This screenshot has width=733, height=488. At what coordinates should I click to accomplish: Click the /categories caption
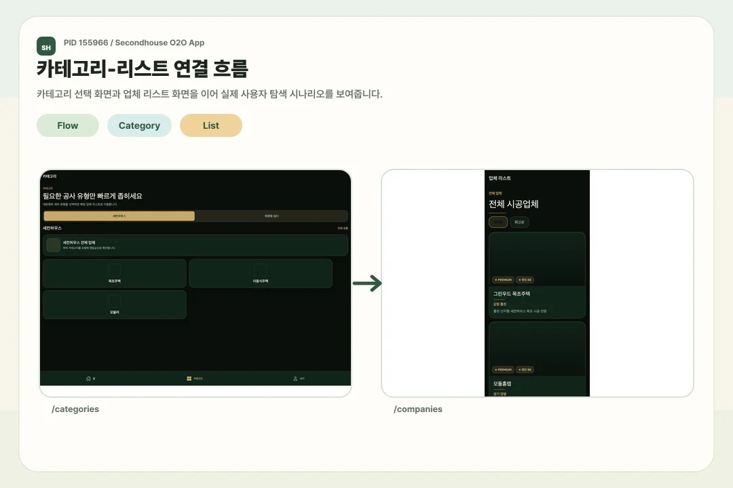coord(75,409)
